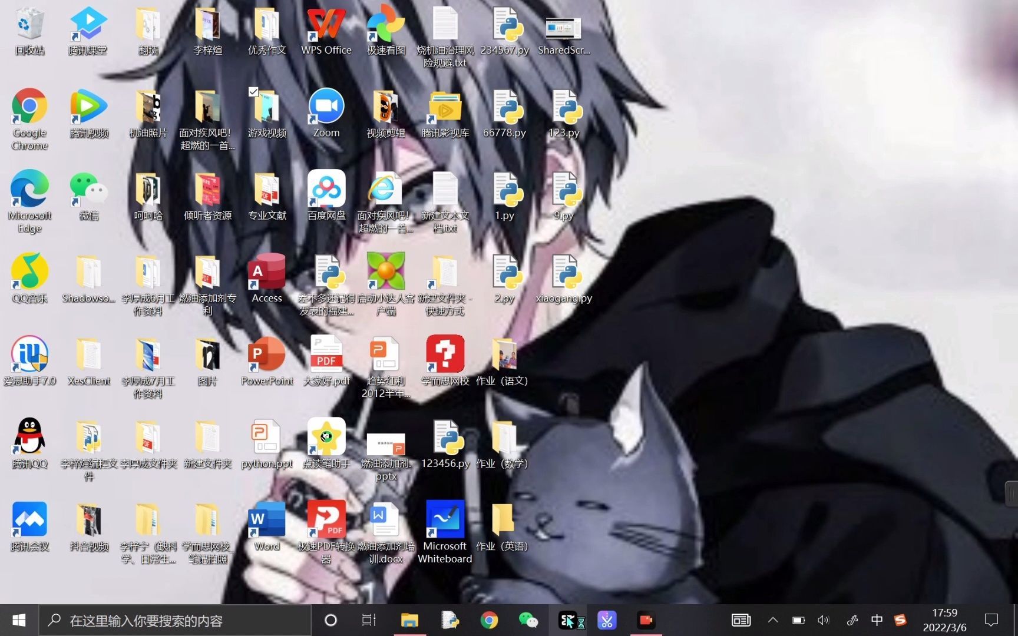Open the 极速PDF转换器 shortcut
The width and height of the screenshot is (1018, 636).
pyautogui.click(x=326, y=532)
